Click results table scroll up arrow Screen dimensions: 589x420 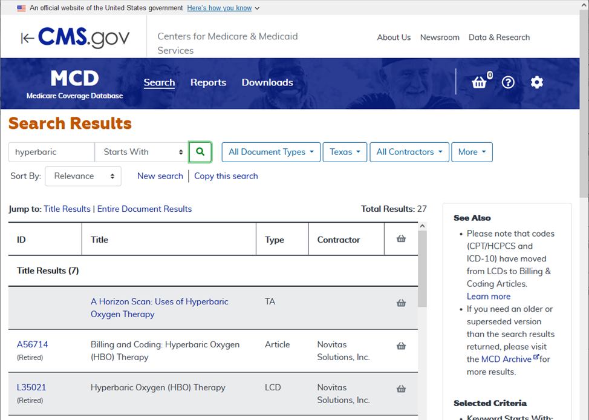tap(422, 226)
